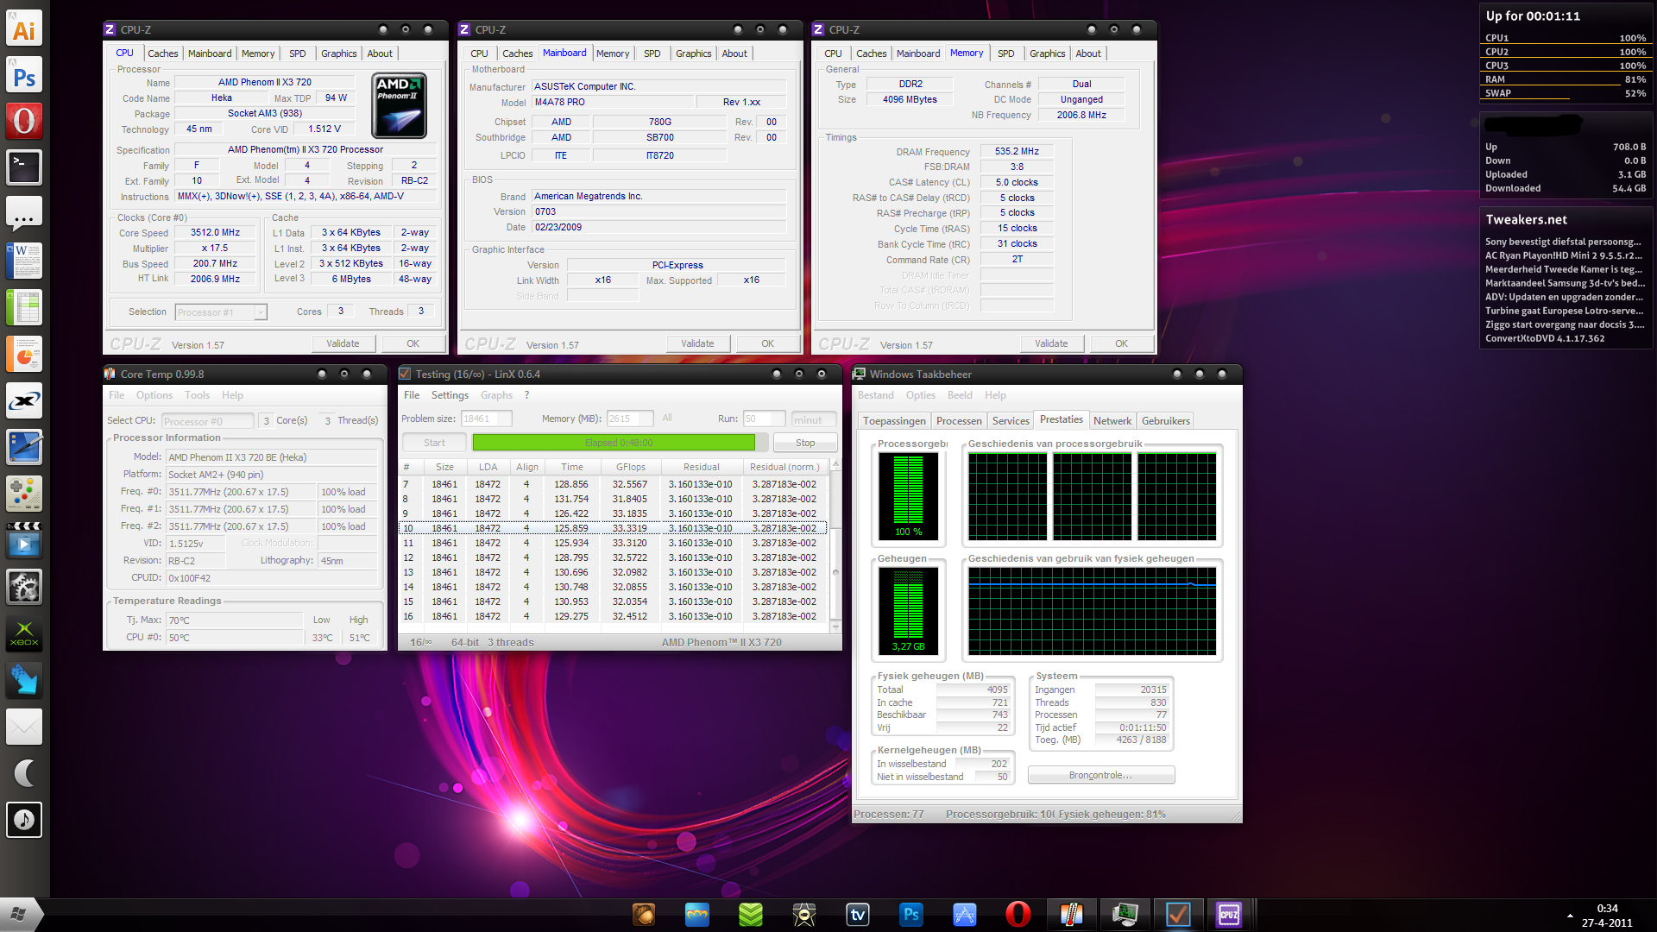Click Validate in the Mainboard CPU-Z window
This screenshot has width=1657, height=932.
697,343
